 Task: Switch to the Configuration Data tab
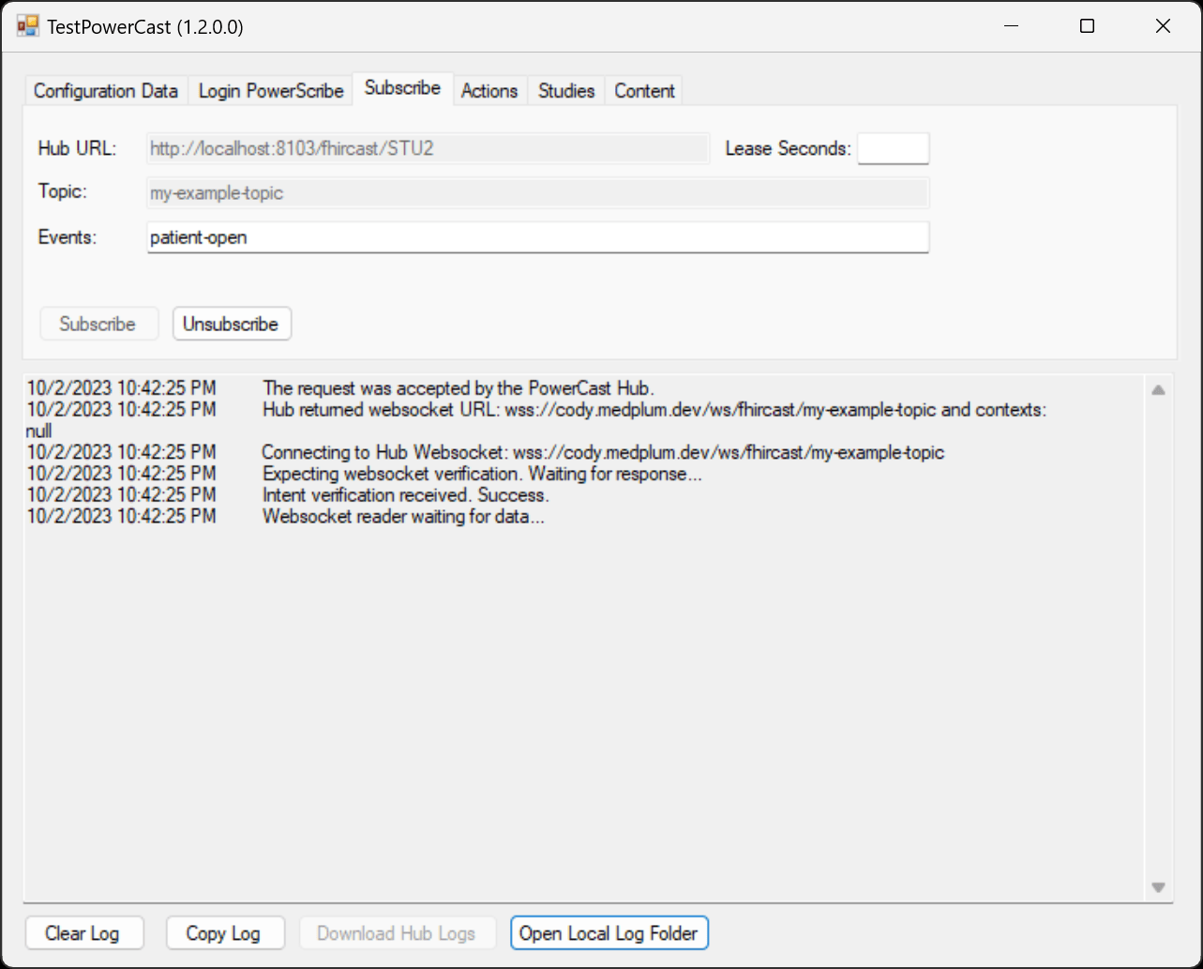click(x=105, y=91)
